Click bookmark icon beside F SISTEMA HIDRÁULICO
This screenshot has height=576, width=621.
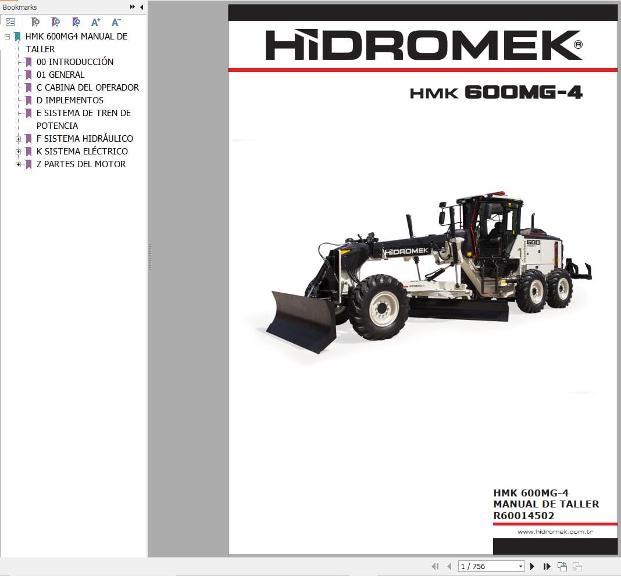pyautogui.click(x=28, y=138)
